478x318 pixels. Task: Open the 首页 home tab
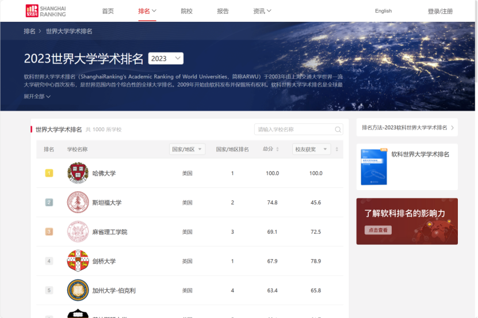point(108,11)
